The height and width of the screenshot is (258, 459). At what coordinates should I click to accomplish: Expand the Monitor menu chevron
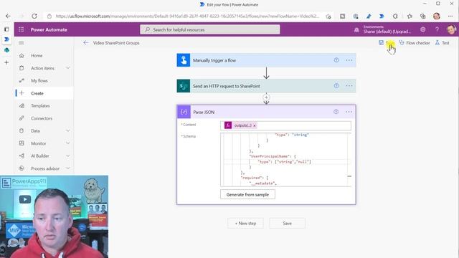point(68,143)
